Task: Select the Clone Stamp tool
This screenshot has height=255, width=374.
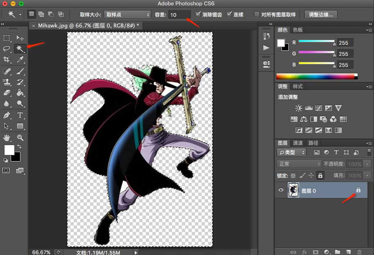Action: tap(7, 82)
